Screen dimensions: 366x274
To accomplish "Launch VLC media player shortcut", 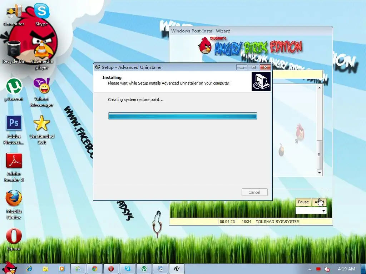I will 42,55.
